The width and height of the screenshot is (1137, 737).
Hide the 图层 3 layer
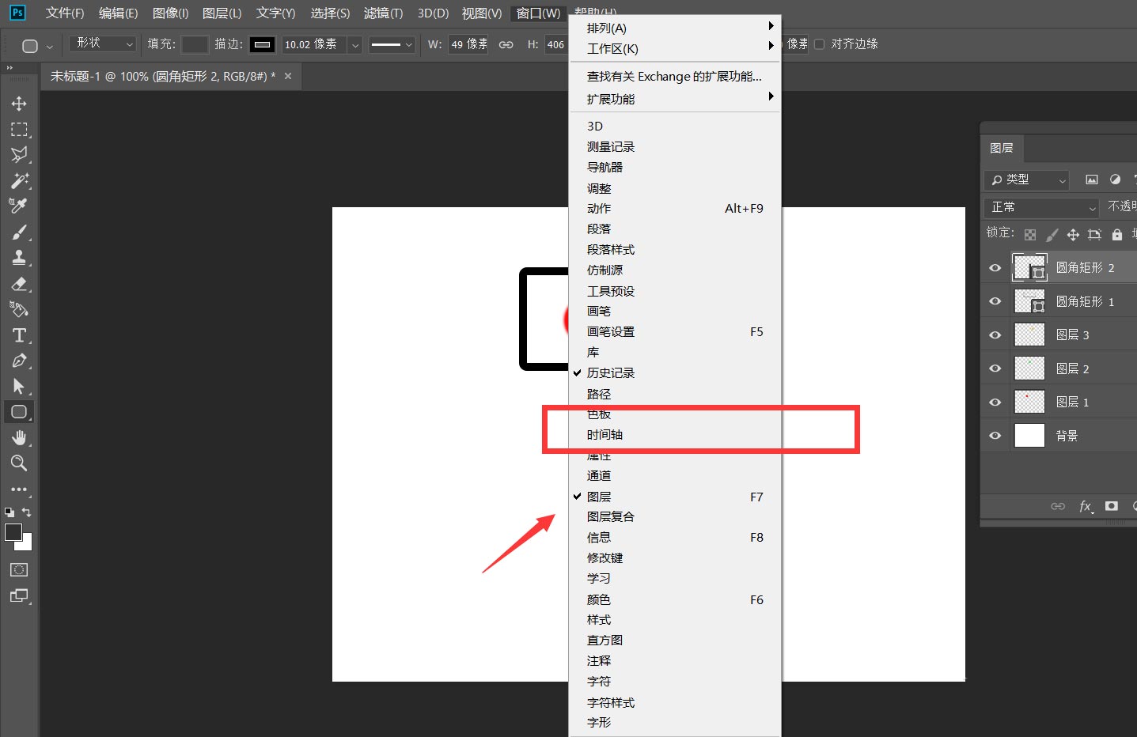click(x=995, y=335)
